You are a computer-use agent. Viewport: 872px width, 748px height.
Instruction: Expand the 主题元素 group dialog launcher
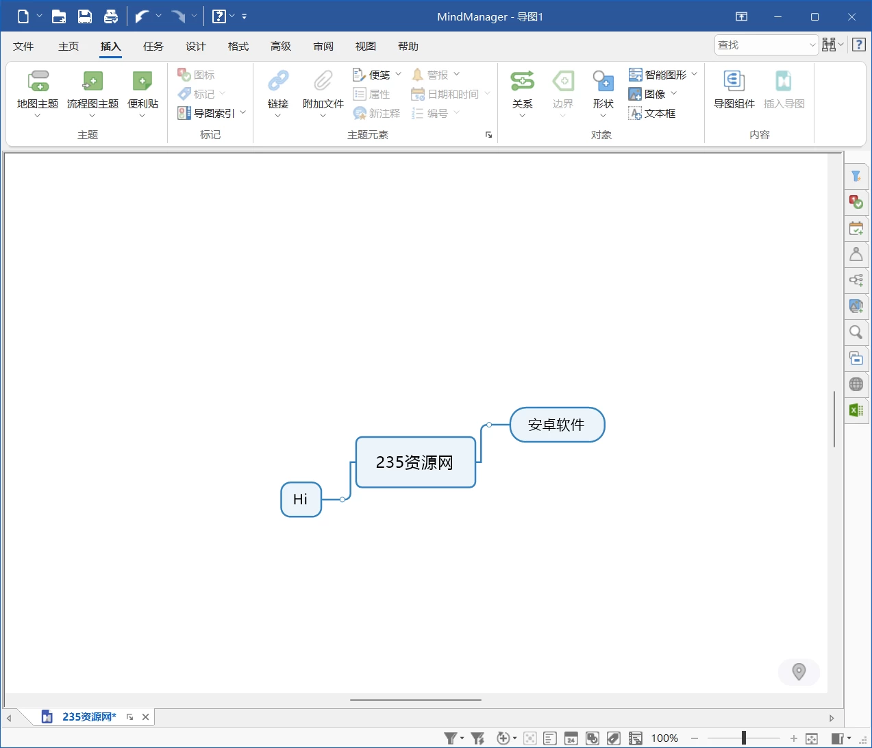(488, 135)
